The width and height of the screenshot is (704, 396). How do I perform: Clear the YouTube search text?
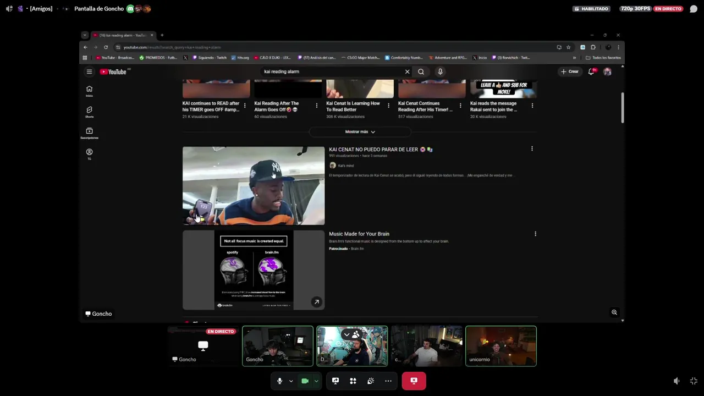pyautogui.click(x=408, y=71)
